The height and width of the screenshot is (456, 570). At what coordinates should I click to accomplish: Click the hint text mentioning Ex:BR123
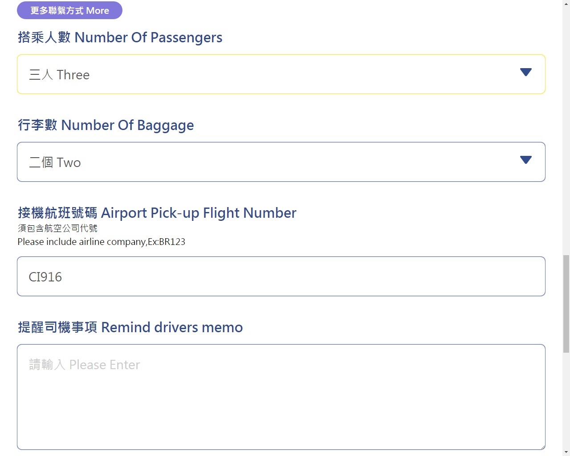101,242
